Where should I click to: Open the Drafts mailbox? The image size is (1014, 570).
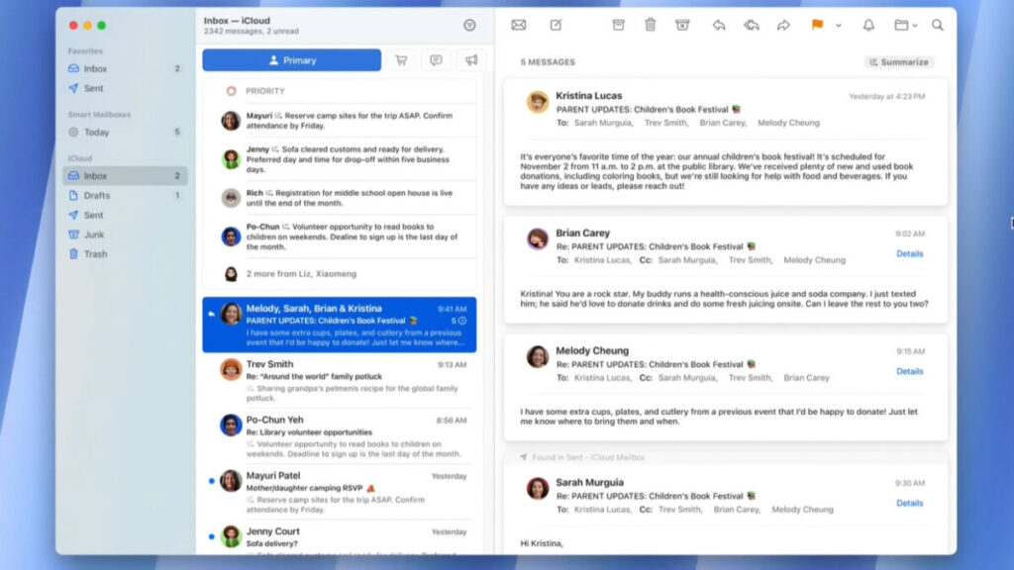click(124, 195)
